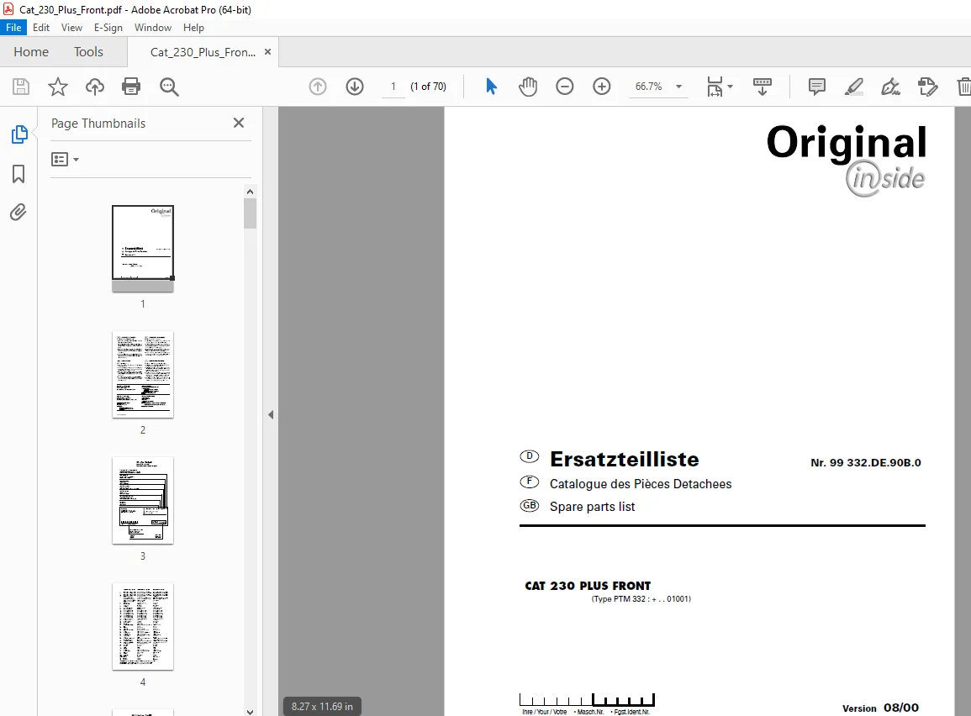Upload file to cloud icon
The image size is (971, 716).
[x=95, y=87]
